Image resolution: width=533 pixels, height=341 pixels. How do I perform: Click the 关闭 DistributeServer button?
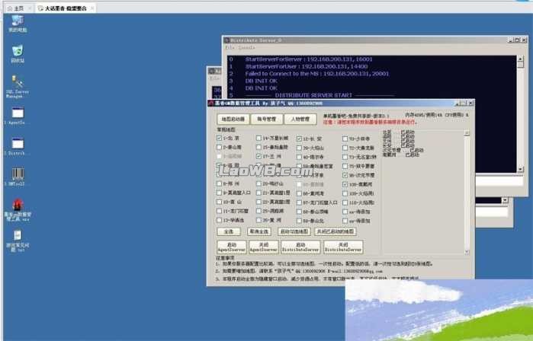(342, 247)
